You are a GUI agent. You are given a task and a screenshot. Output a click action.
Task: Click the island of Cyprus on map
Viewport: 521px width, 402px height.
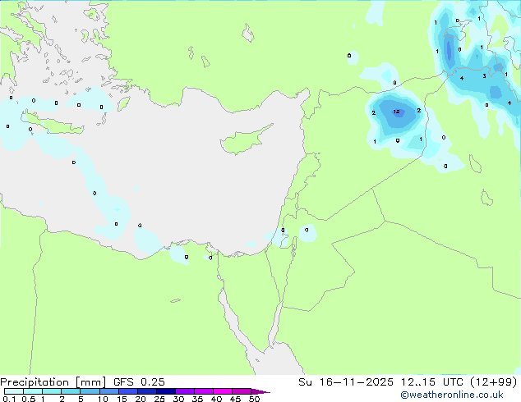click(244, 140)
